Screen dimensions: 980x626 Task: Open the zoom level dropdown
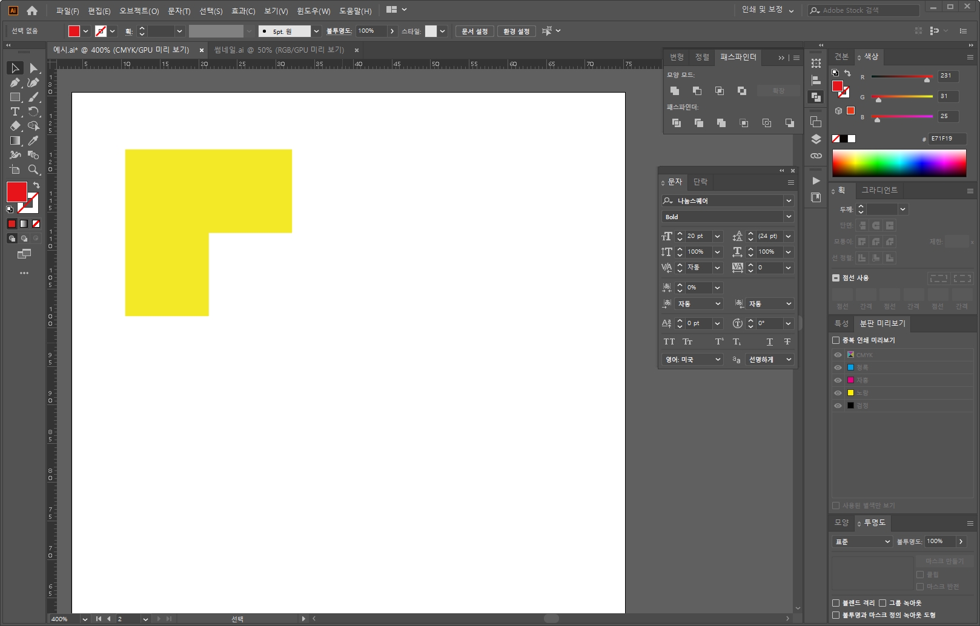85,619
